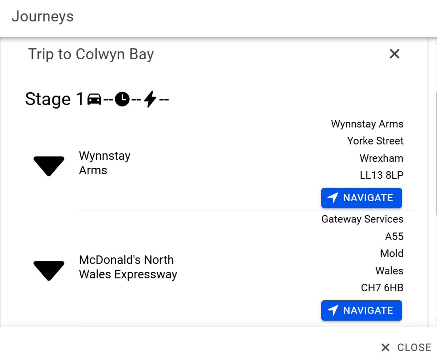The image size is (437, 361).
Task: Dismiss trip dialog with top X icon
Action: [395, 54]
